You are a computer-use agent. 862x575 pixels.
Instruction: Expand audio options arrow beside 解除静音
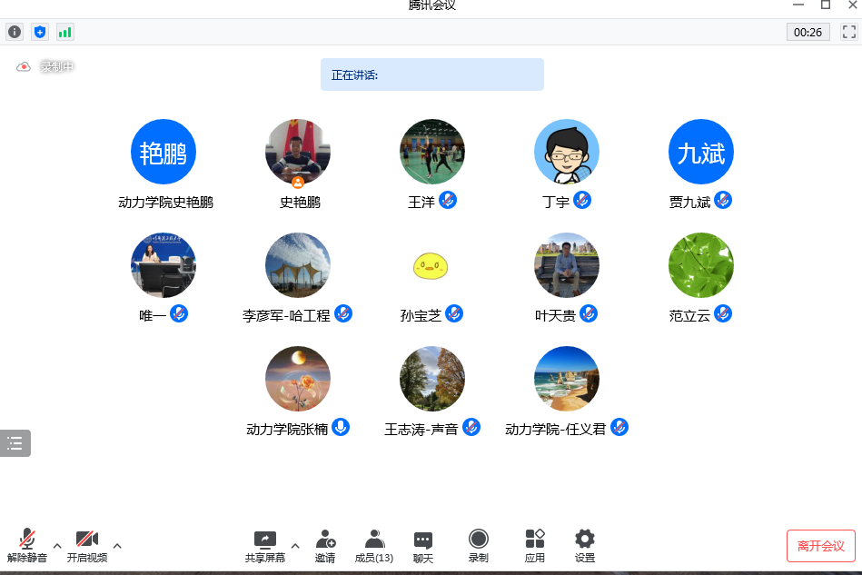coord(57,546)
